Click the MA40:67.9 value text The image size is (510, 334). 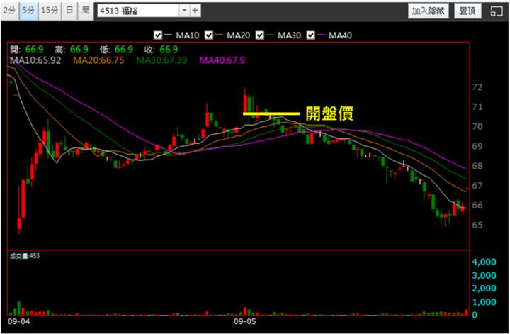pos(222,60)
